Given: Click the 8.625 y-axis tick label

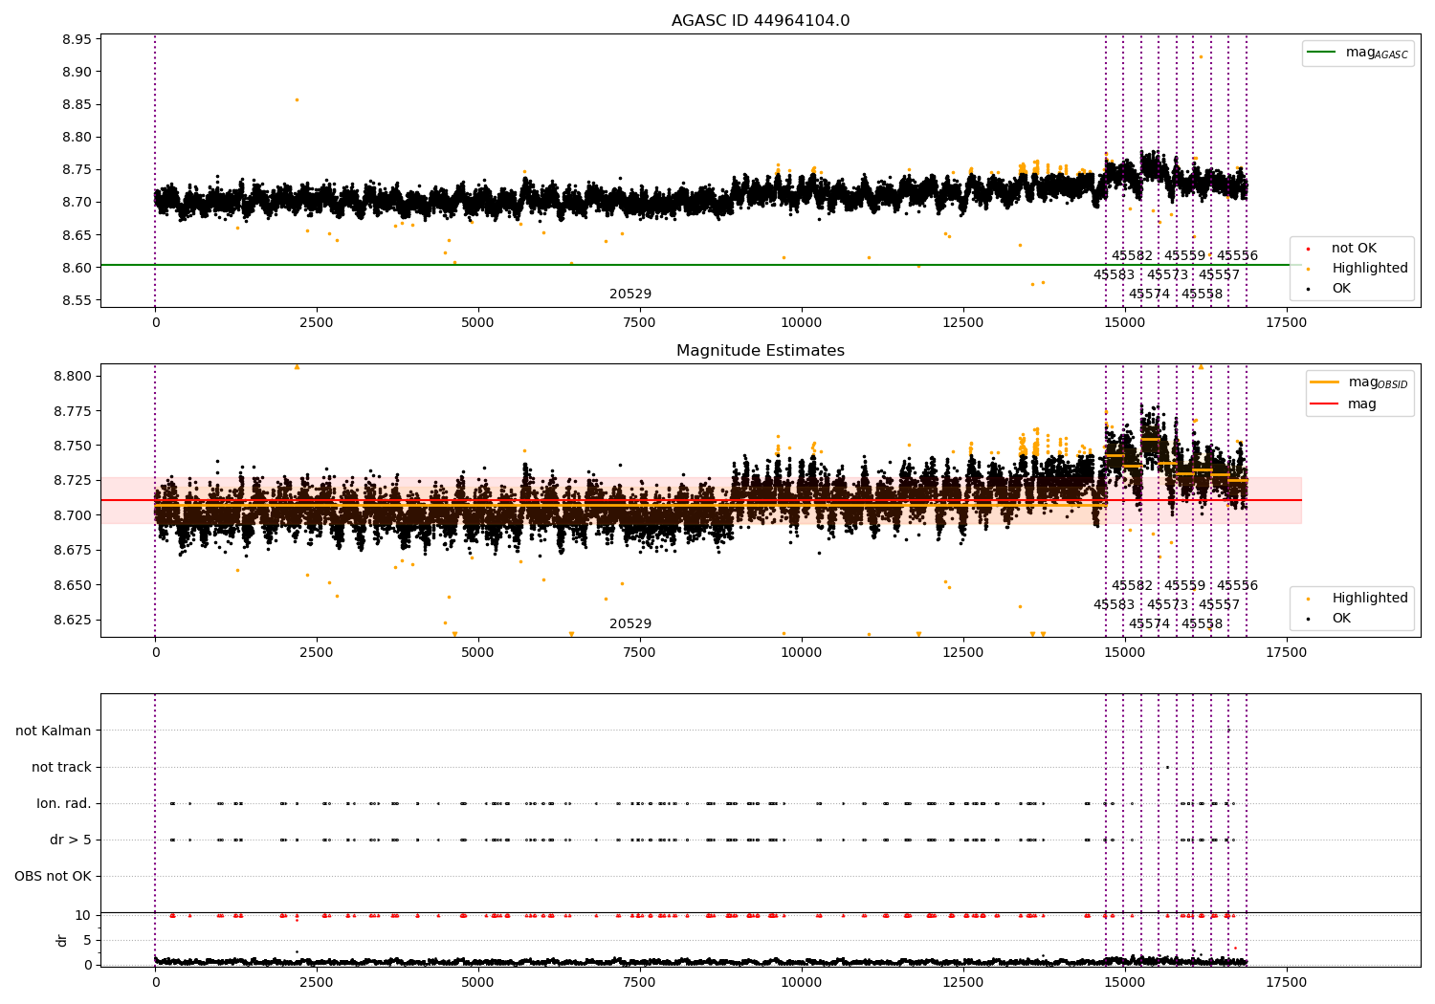Looking at the screenshot, I should point(73,621).
